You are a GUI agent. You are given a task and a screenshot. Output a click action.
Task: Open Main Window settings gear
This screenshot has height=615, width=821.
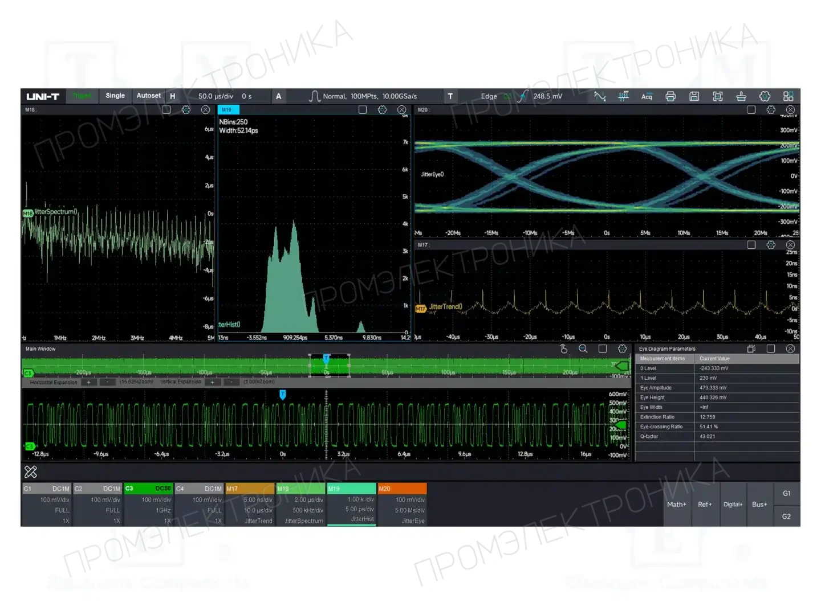point(622,348)
